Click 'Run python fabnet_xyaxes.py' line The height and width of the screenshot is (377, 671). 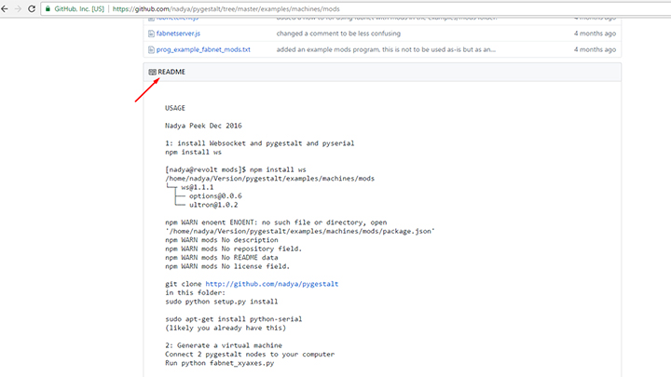point(220,363)
